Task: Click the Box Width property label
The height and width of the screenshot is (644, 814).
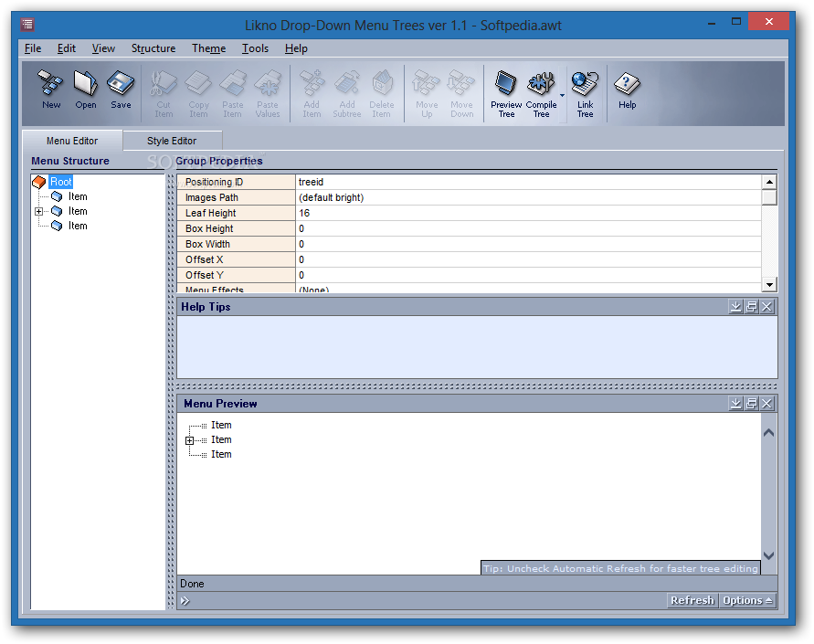Action: pyautogui.click(x=237, y=244)
